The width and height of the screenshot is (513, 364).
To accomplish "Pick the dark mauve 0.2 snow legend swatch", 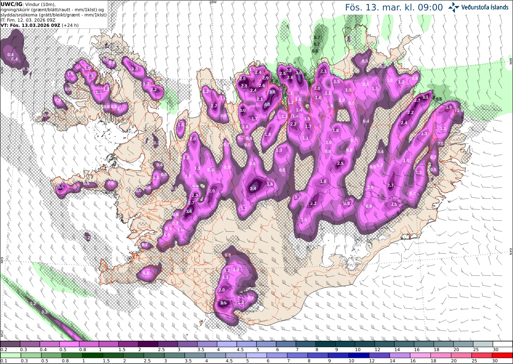I will 10,344.
